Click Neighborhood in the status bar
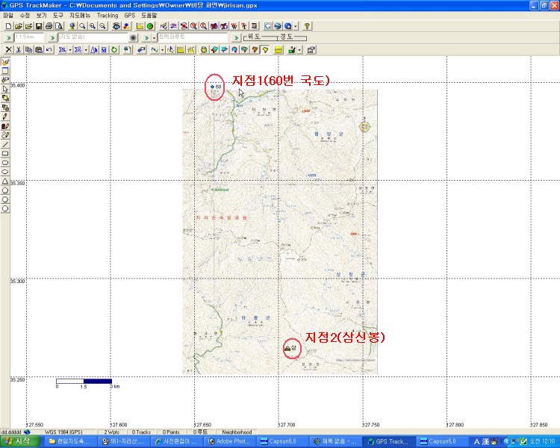 click(x=237, y=432)
